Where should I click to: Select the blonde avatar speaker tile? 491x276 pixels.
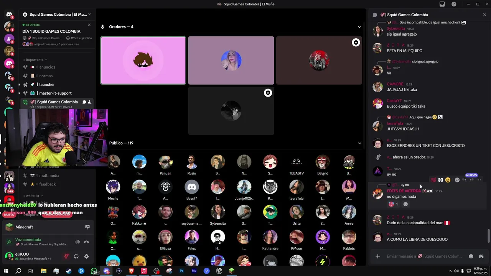click(231, 60)
